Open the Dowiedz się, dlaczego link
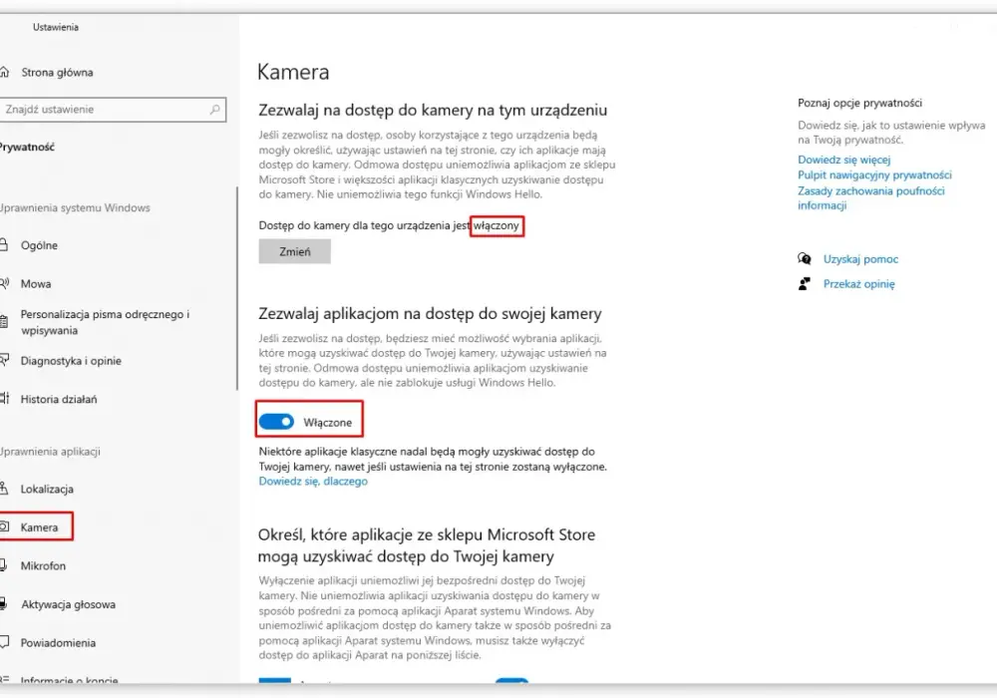 (x=313, y=482)
